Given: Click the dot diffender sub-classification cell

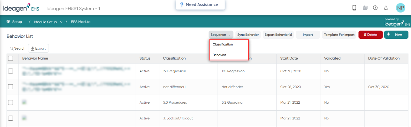Looking at the screenshot, I should pos(232,87).
